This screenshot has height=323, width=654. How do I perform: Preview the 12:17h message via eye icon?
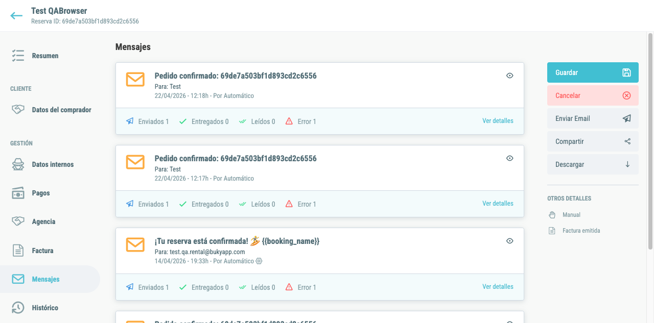pyautogui.click(x=509, y=158)
